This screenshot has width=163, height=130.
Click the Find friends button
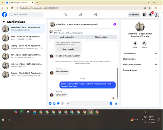tap(134, 15)
